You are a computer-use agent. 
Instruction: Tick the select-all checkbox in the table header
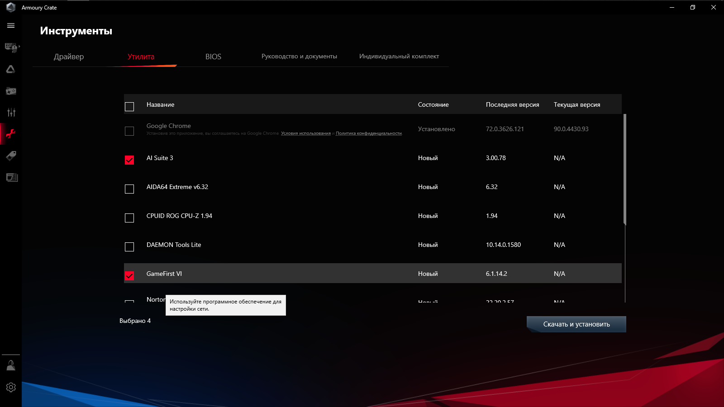click(129, 107)
